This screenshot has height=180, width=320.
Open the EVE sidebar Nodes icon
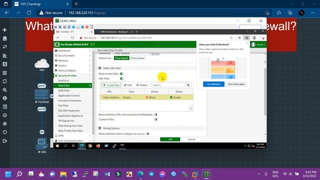[x=4, y=38]
